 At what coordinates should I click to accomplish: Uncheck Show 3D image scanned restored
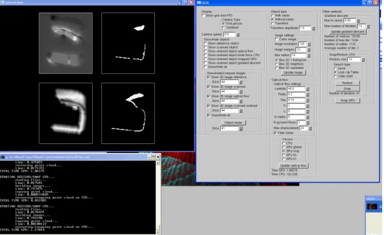209,105
